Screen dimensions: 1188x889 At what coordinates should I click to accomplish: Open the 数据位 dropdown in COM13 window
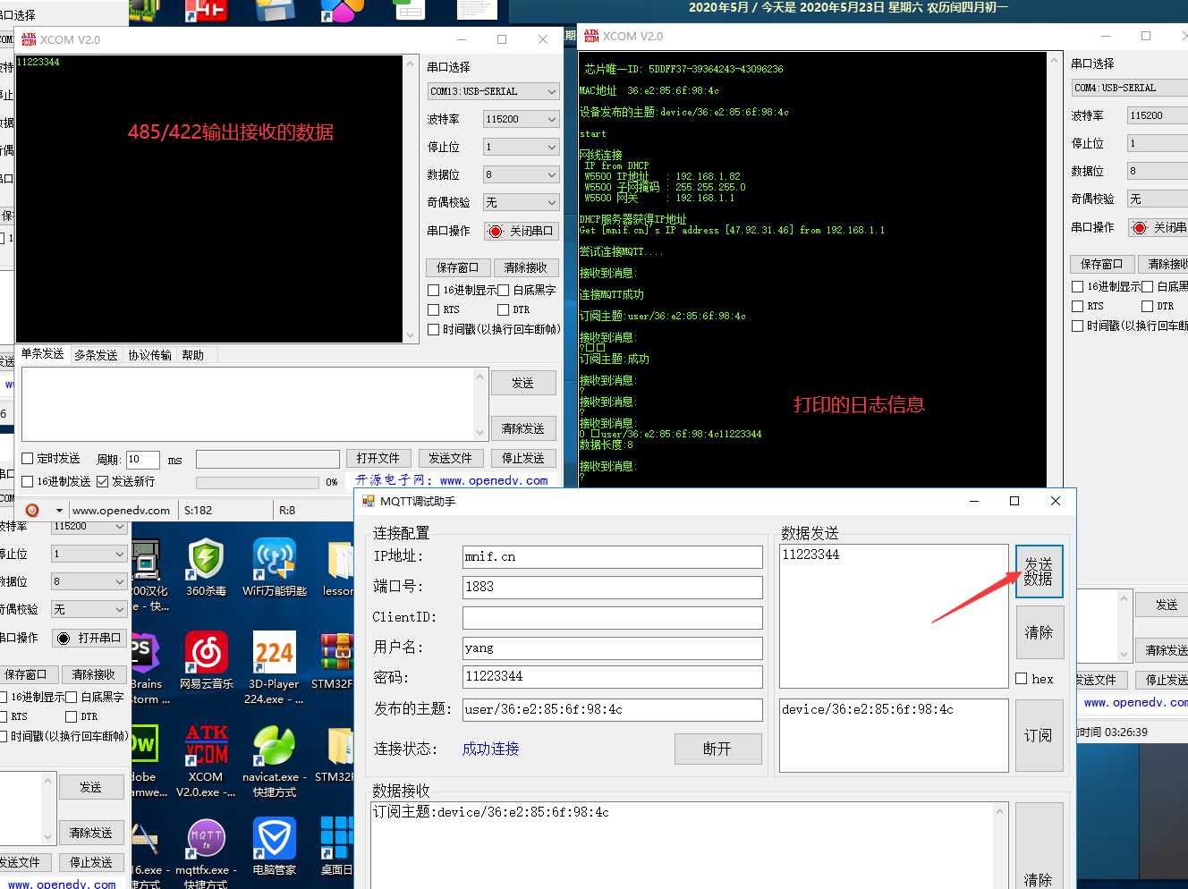522,174
